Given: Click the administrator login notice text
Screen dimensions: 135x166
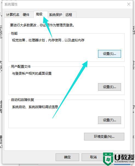Looking at the screenshot, I should 42,25.
